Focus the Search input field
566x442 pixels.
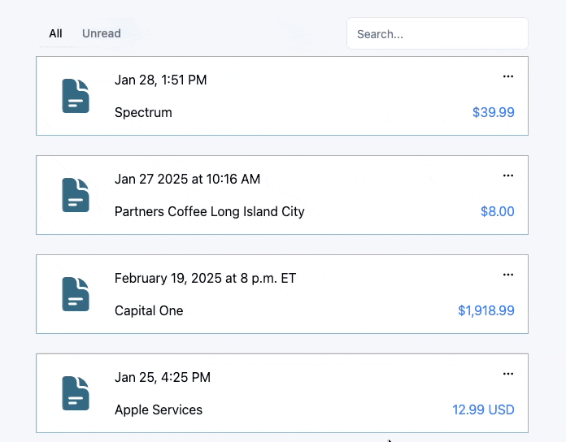438,34
